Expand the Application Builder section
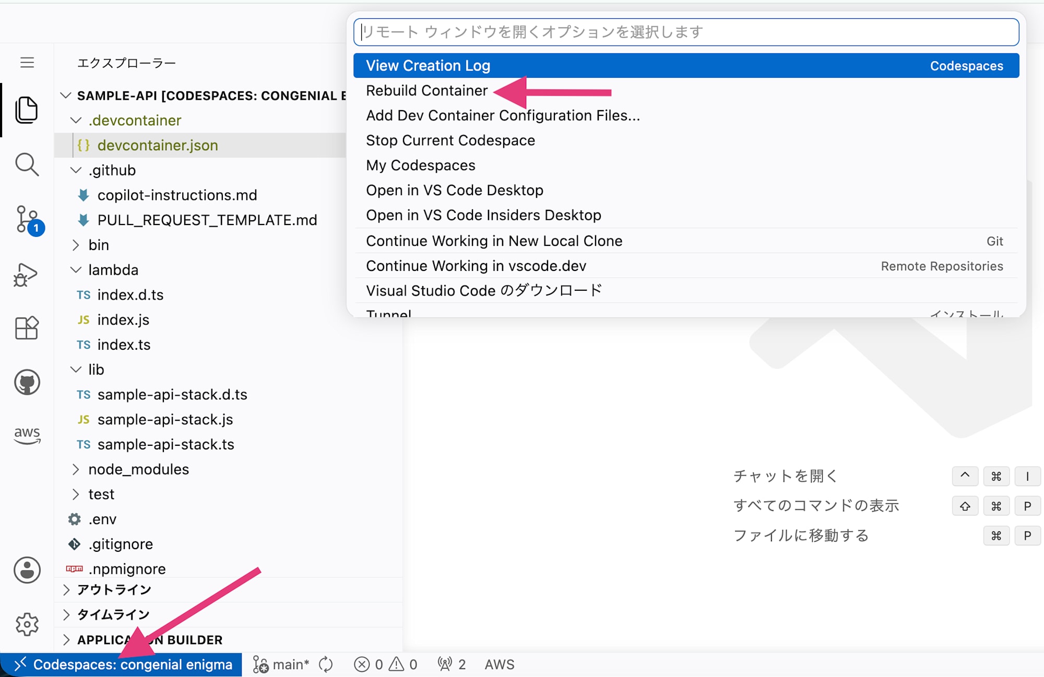Viewport: 1044px width, 677px height. pyautogui.click(x=66, y=640)
